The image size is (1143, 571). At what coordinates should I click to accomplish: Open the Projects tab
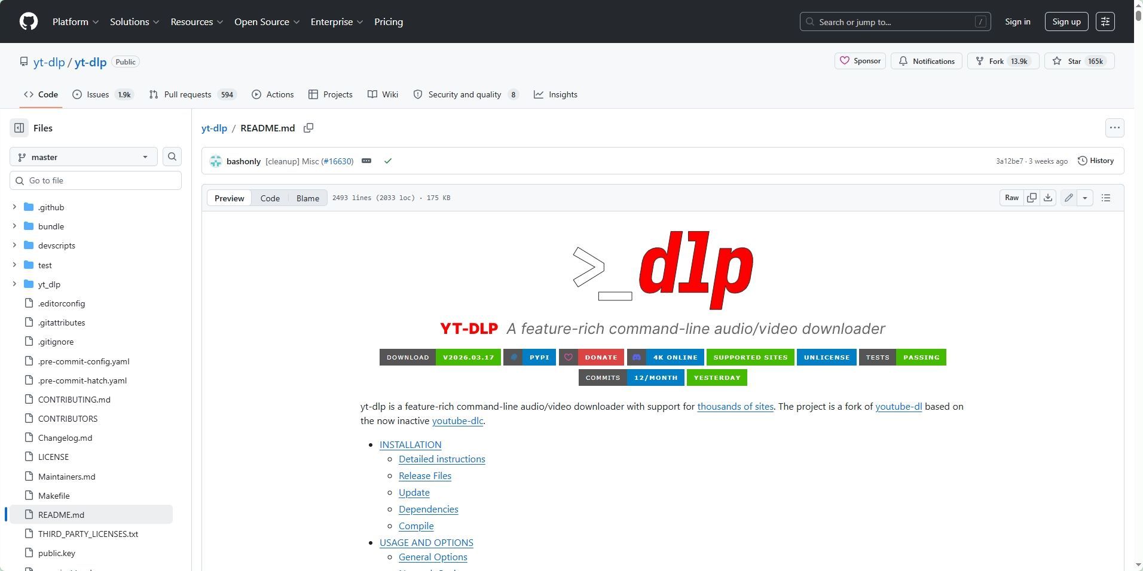[331, 94]
